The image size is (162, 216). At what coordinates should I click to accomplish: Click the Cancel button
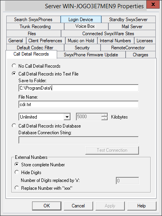click(x=78, y=206)
